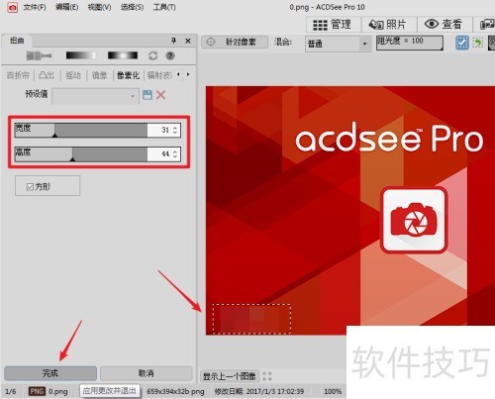Click the 100% zoom status text
Image resolution: width=495 pixels, height=399 pixels.
333,391
